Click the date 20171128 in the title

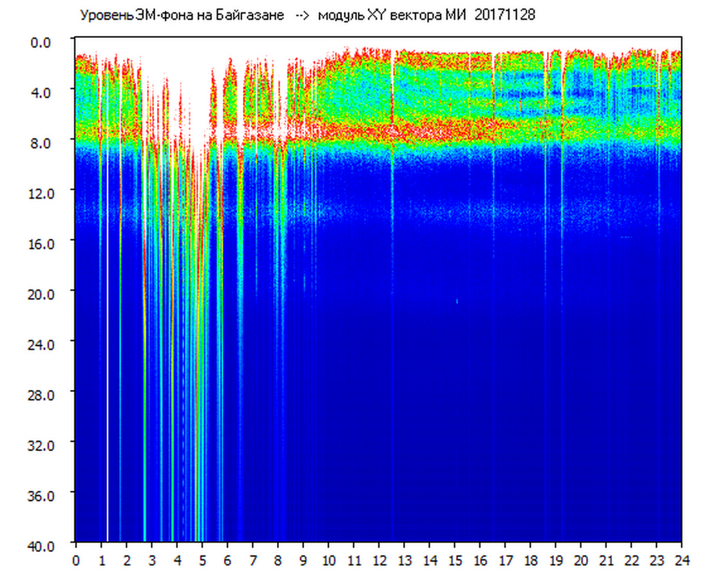tap(504, 15)
